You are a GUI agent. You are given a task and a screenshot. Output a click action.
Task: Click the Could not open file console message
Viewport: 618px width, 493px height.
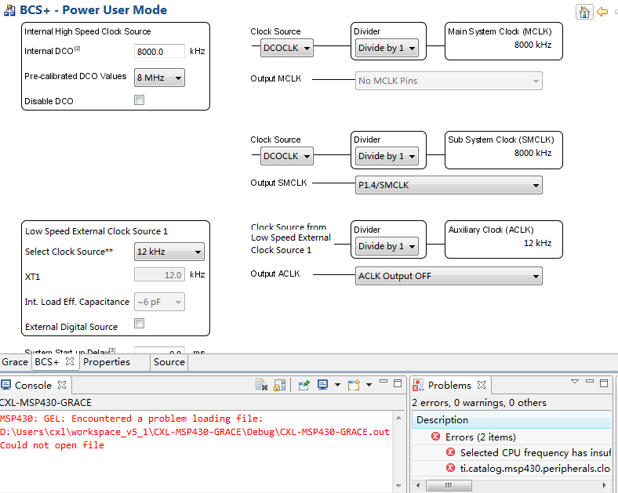coord(52,445)
